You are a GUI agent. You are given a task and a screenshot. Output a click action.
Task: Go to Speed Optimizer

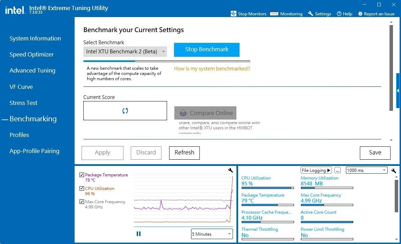click(x=31, y=54)
